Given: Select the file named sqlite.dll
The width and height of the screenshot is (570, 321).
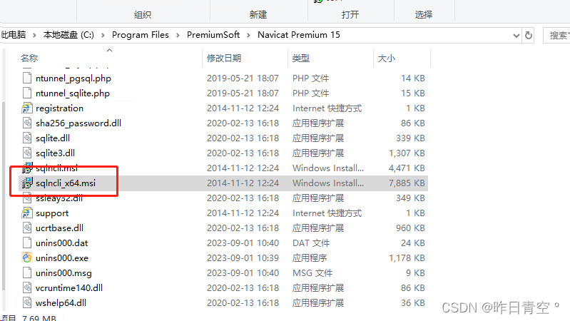Looking at the screenshot, I should tap(53, 138).
